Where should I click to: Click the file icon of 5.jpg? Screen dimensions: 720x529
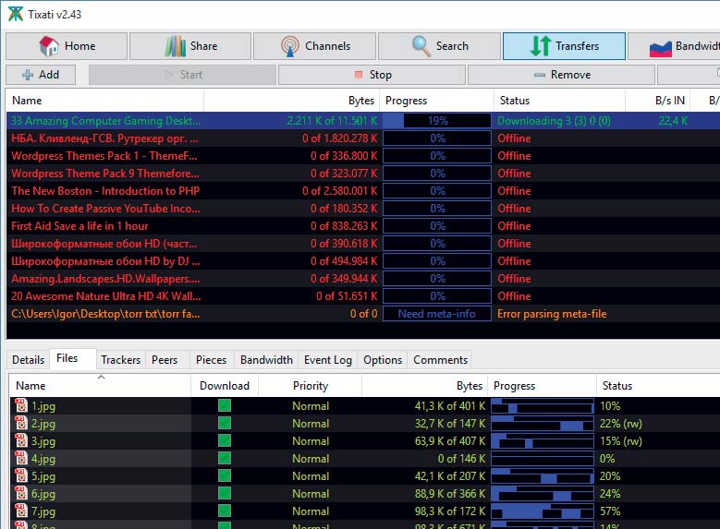[21, 475]
